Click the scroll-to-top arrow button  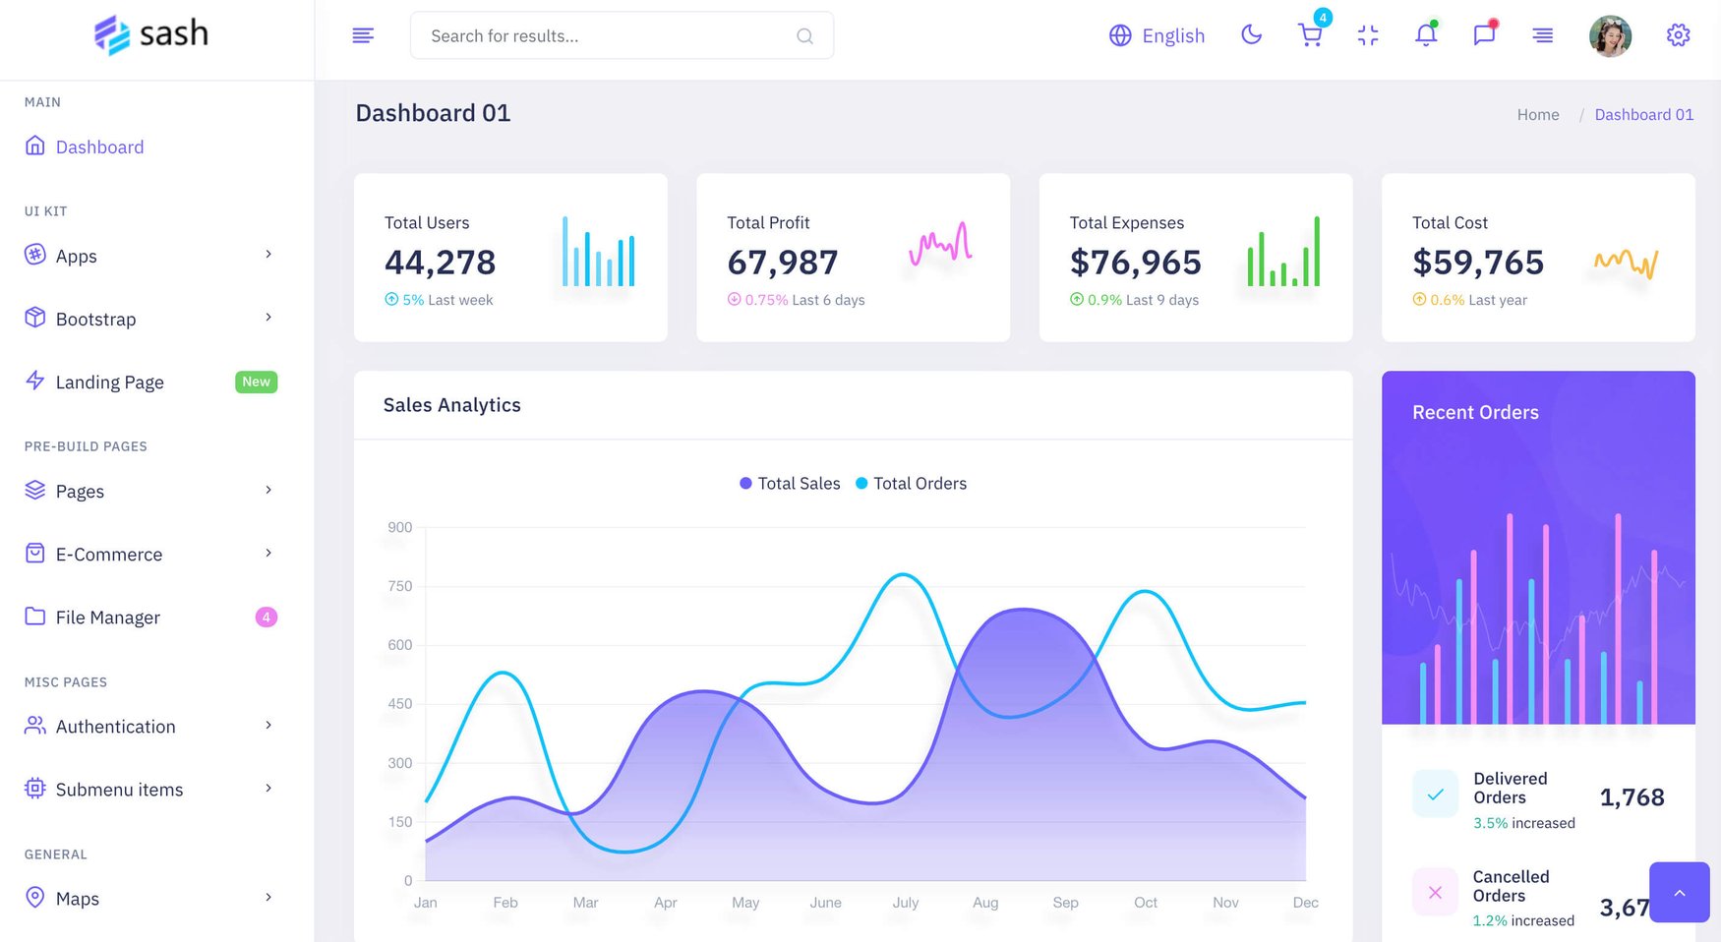pyautogui.click(x=1680, y=892)
